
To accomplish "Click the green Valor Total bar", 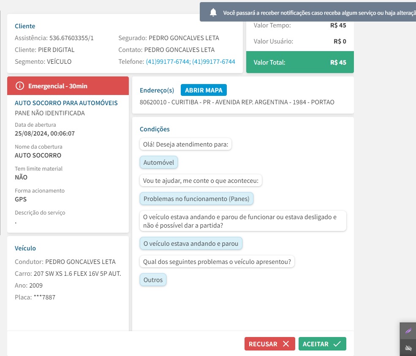I will pos(300,63).
